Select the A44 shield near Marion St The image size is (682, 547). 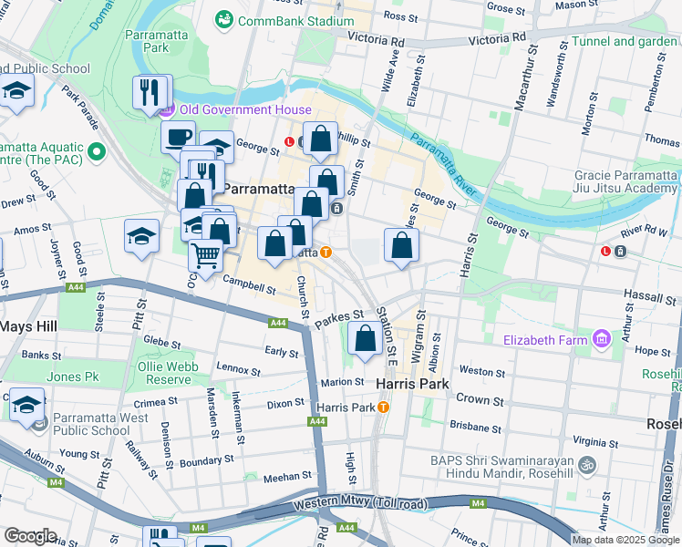click(317, 421)
